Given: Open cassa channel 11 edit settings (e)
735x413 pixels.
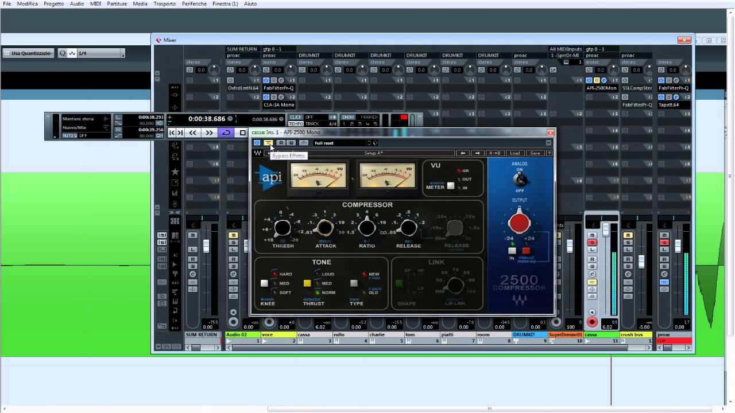Looking at the screenshot, I should (592, 275).
